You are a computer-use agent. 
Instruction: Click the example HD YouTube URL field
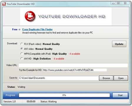point(75,70)
